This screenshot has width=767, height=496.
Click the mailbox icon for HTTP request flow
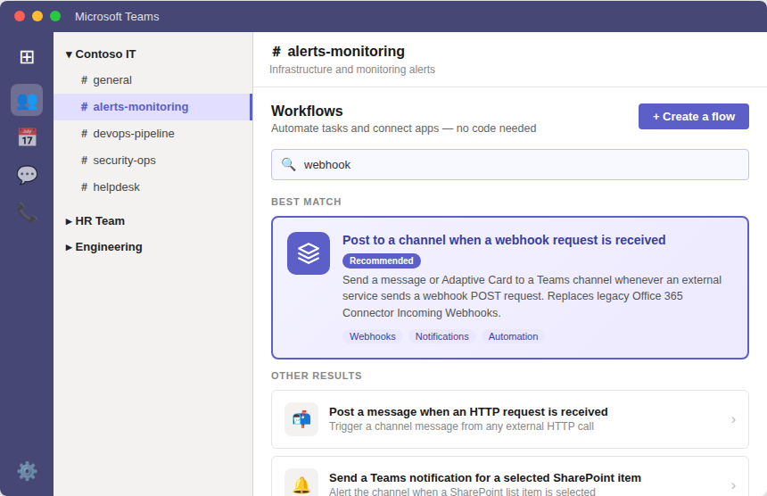(x=301, y=419)
